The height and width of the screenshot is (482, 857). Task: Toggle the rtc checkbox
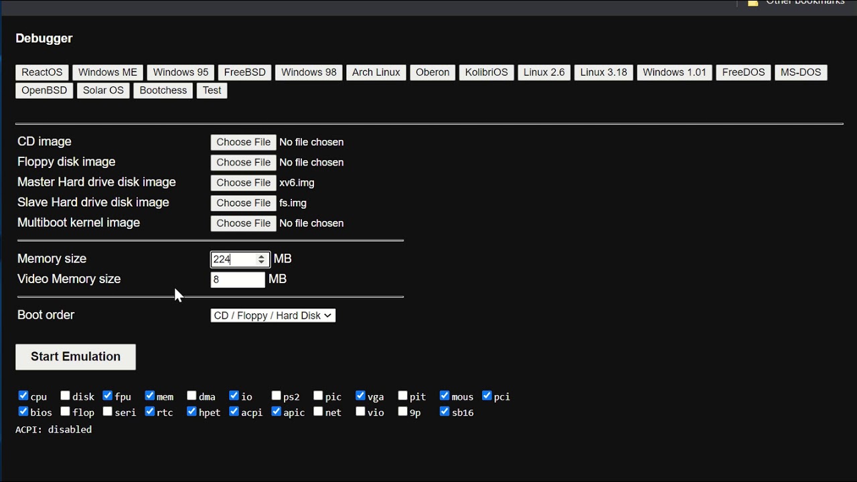tap(149, 412)
